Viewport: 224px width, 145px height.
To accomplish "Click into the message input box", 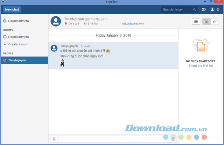I will 114,139.
